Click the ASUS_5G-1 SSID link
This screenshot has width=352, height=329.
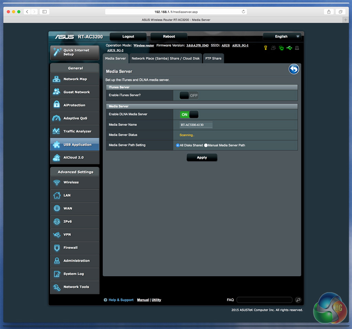240,46
